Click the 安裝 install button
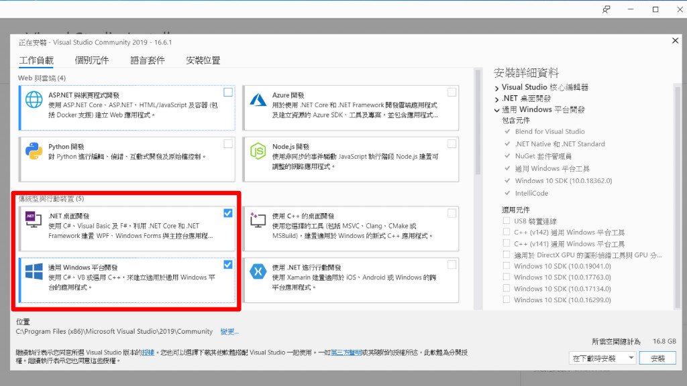 (657, 359)
